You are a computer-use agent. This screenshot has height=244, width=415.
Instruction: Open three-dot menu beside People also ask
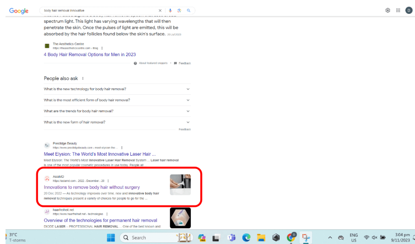point(83,78)
